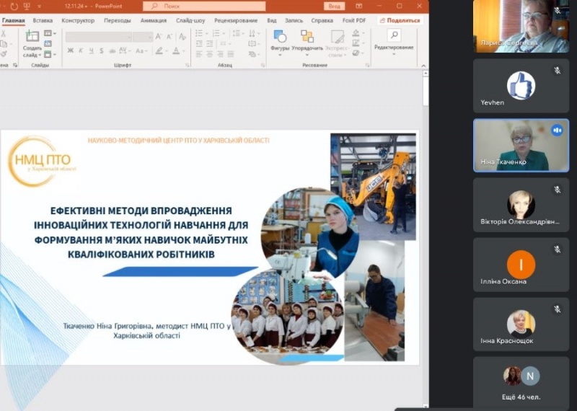This screenshot has height=411, width=577.
Task: Expand the Редактирование dropdown
Action: click(394, 55)
